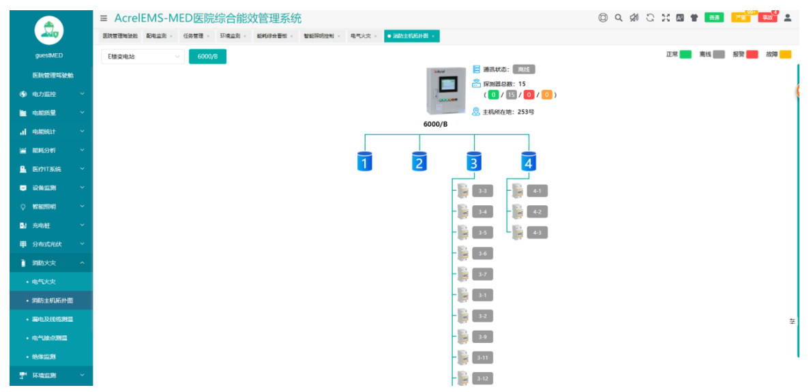The height and width of the screenshot is (392, 811).
Task: Open the search magnifier icon
Action: pyautogui.click(x=619, y=18)
